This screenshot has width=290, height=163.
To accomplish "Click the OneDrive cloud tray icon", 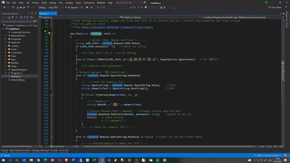I will coord(250,160).
